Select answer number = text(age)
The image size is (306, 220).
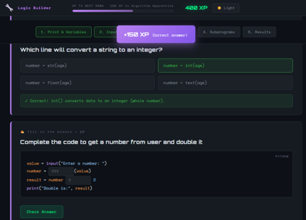pos(225,82)
